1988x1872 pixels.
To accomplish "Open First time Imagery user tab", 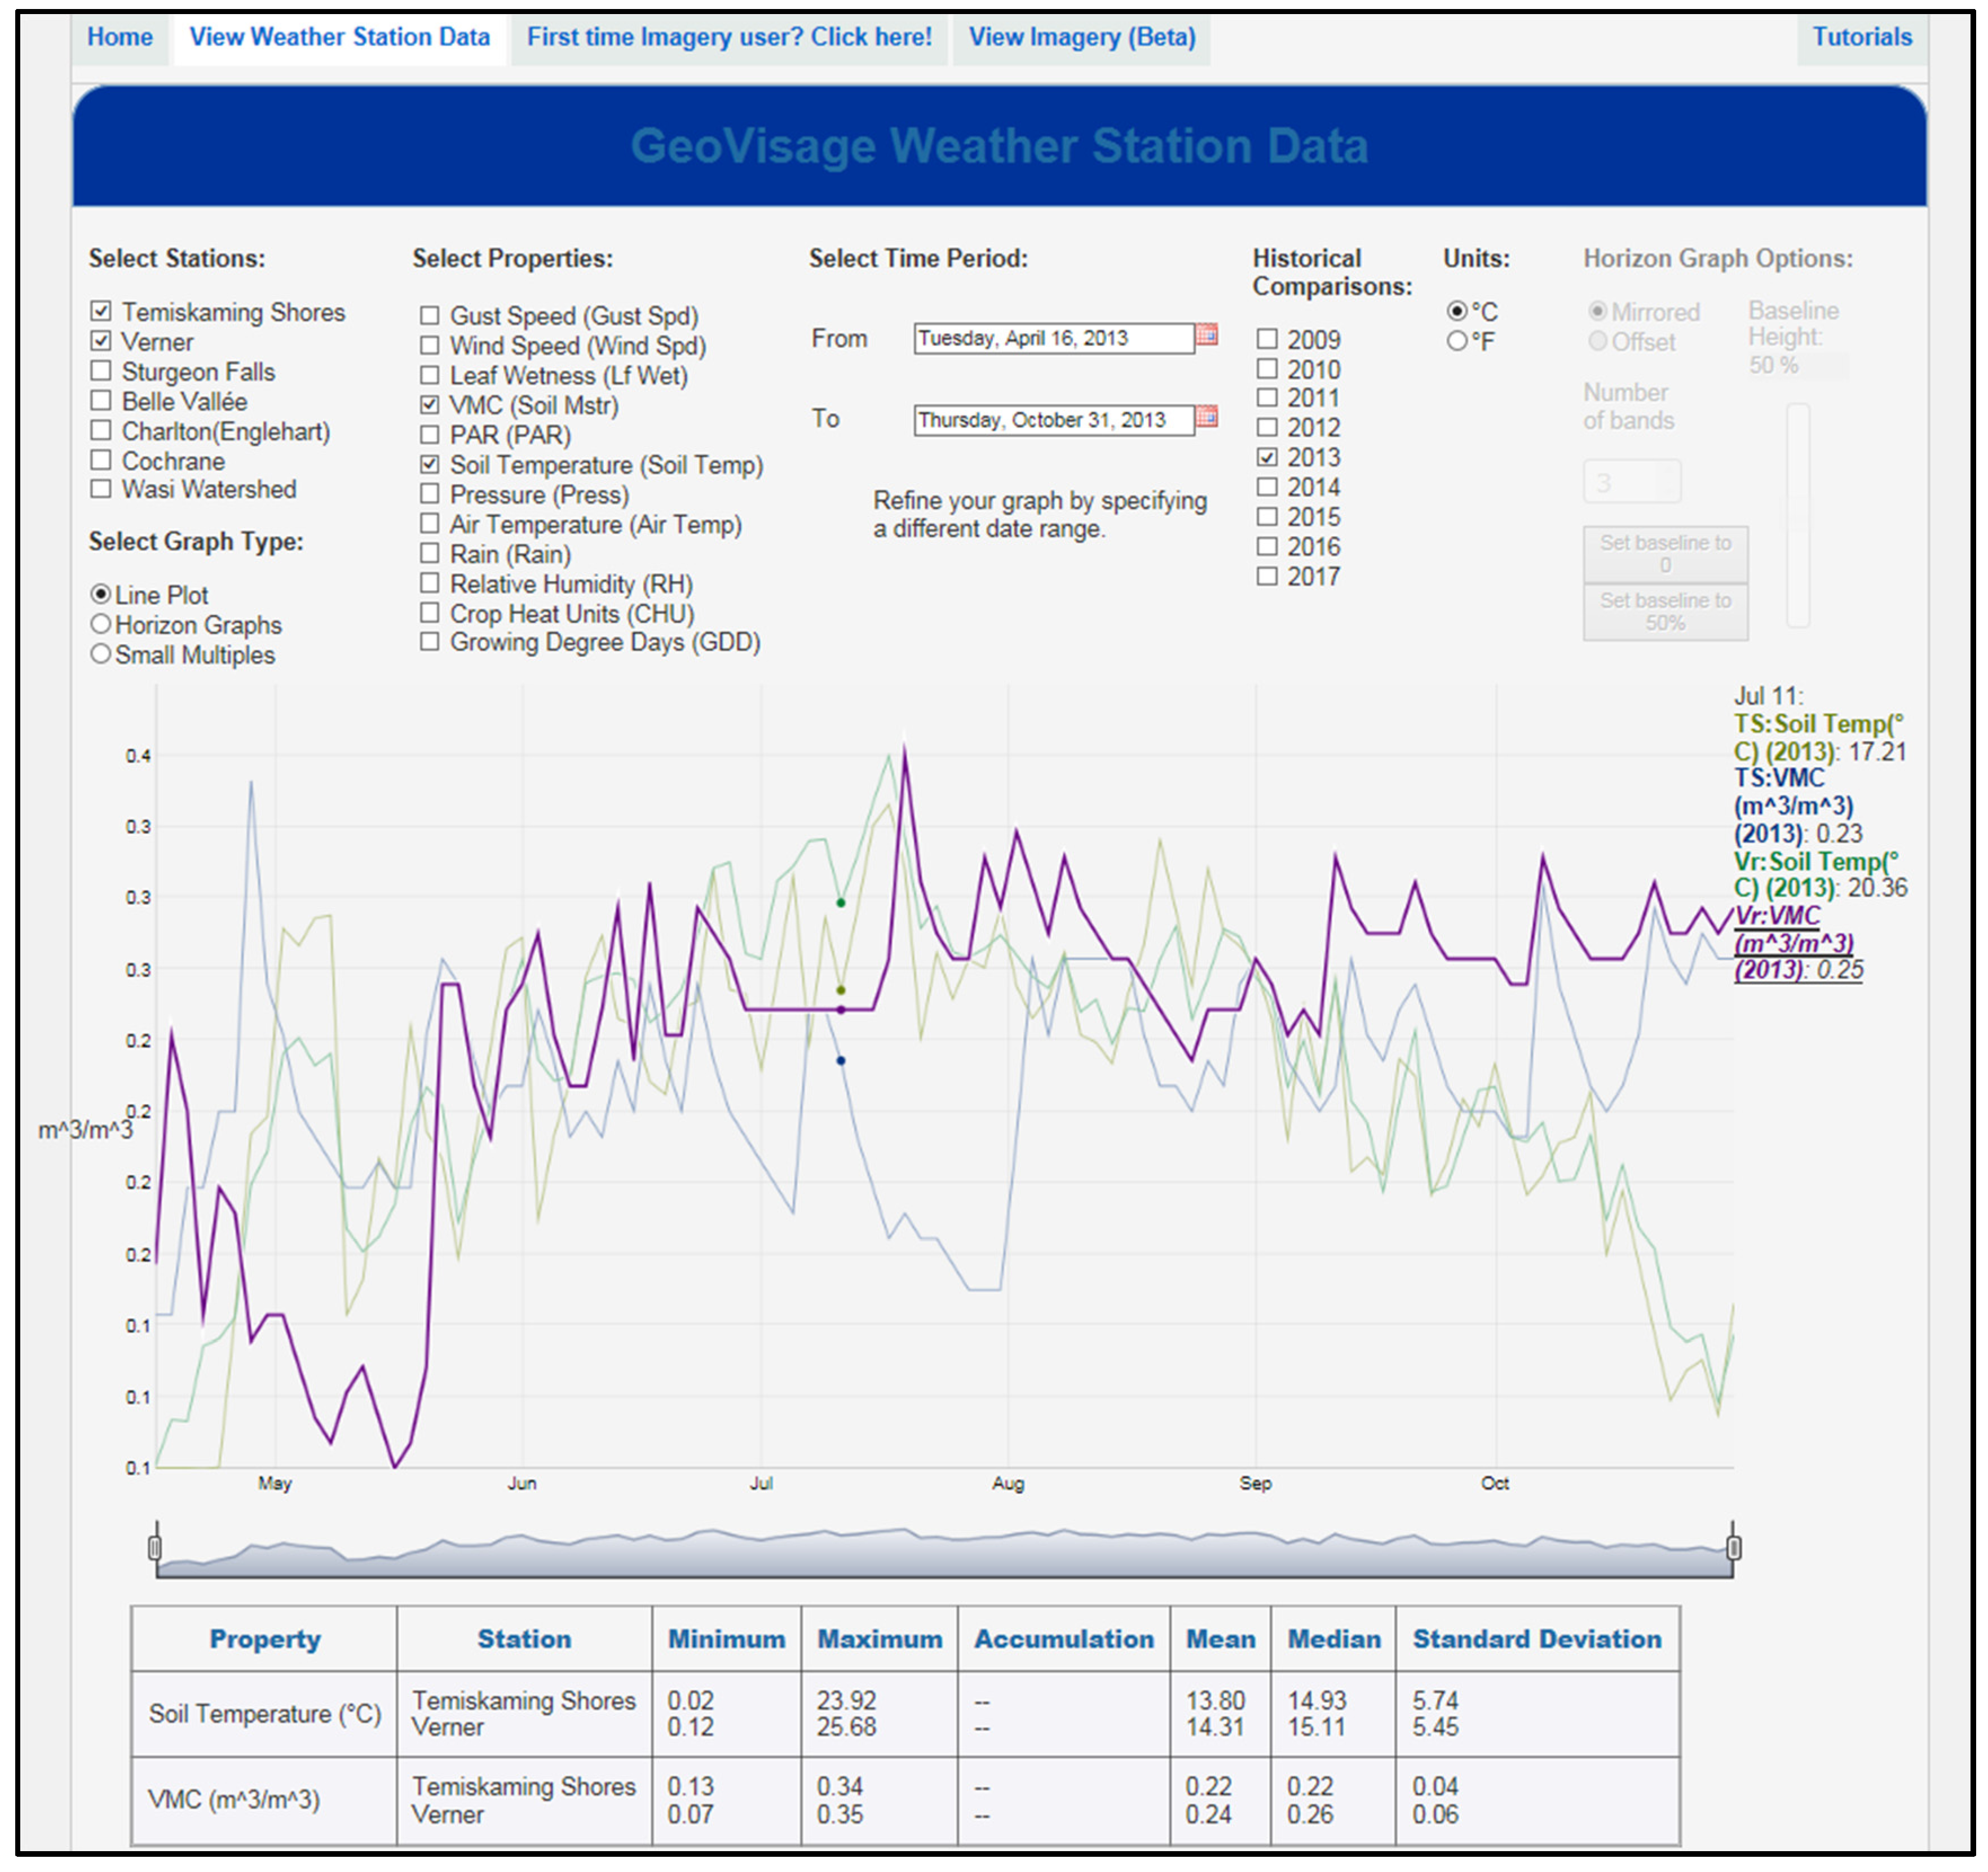I will (729, 37).
